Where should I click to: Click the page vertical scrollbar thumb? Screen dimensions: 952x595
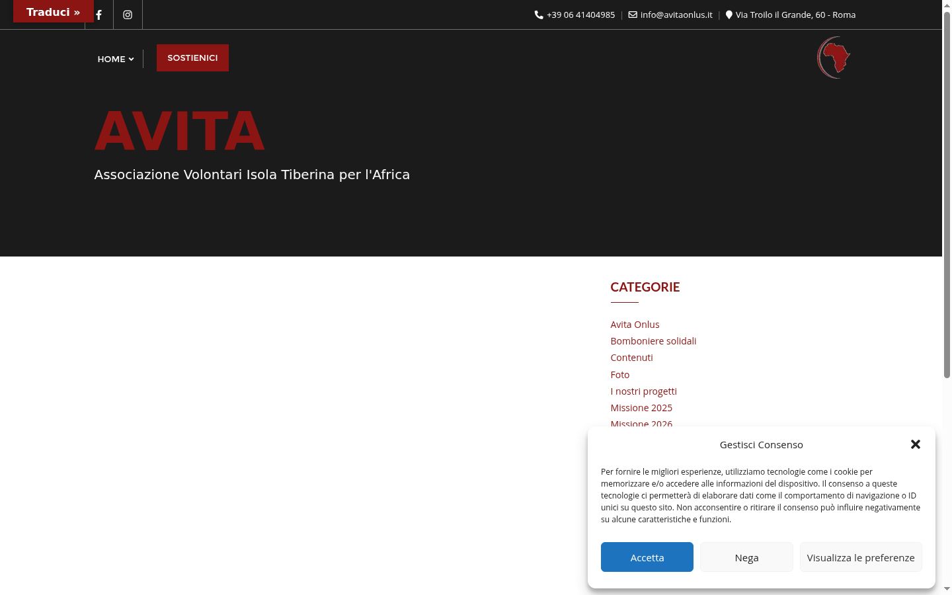947,195
